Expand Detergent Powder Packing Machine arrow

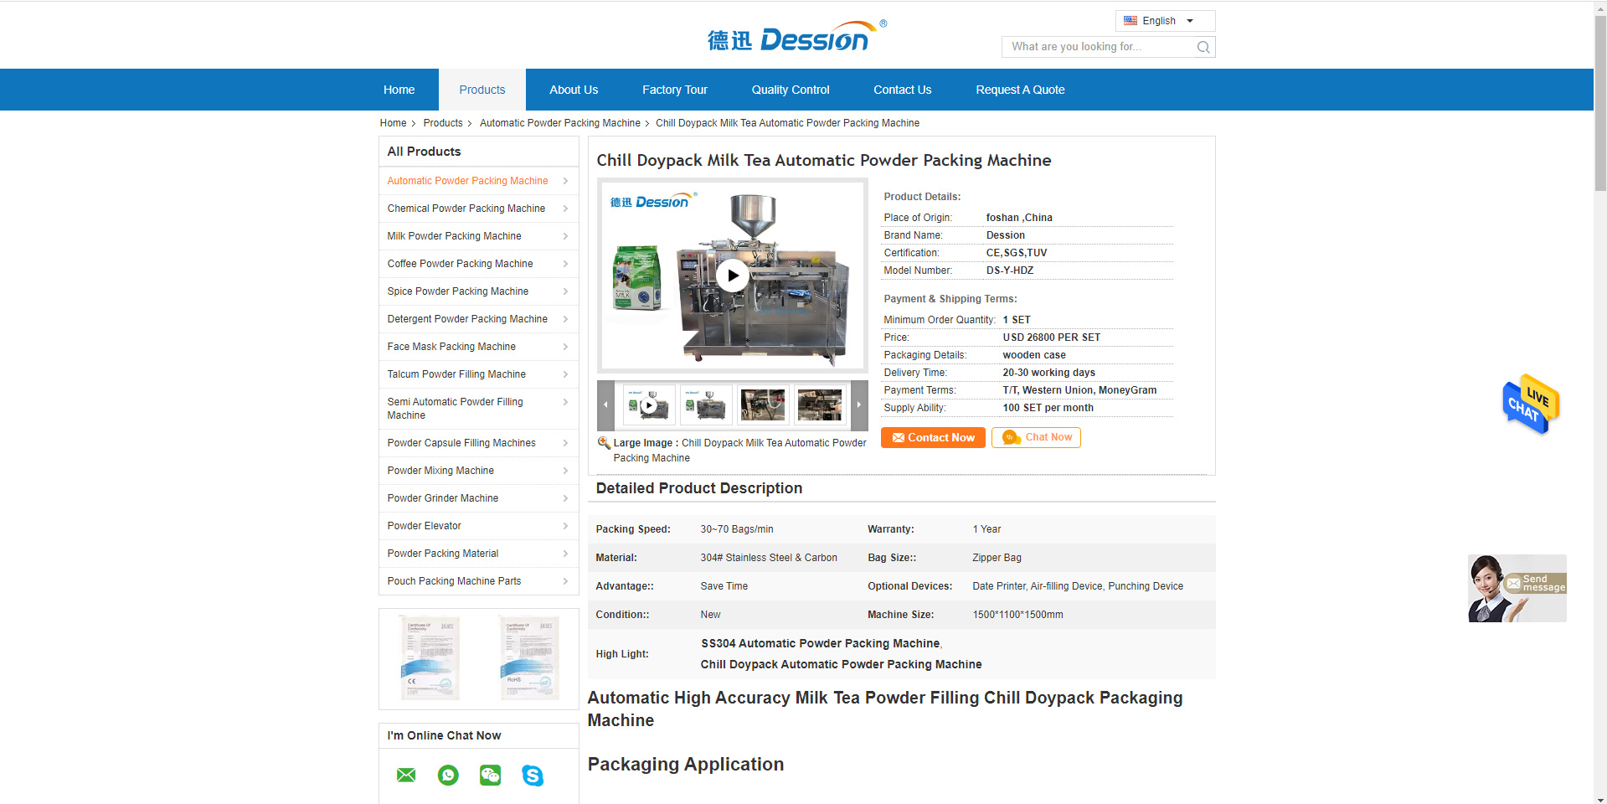pyautogui.click(x=565, y=319)
